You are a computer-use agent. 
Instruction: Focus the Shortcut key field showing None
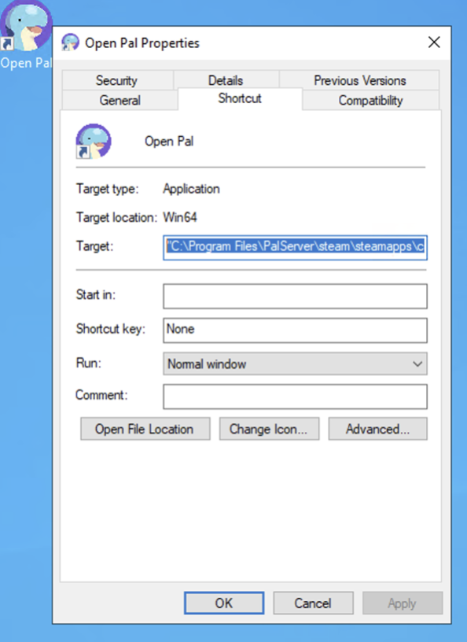pos(295,330)
